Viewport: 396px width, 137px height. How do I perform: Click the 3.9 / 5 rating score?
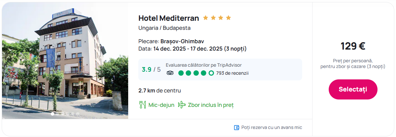point(151,70)
